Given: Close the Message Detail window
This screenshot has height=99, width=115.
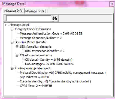Looking at the screenshot, I should [112, 4].
